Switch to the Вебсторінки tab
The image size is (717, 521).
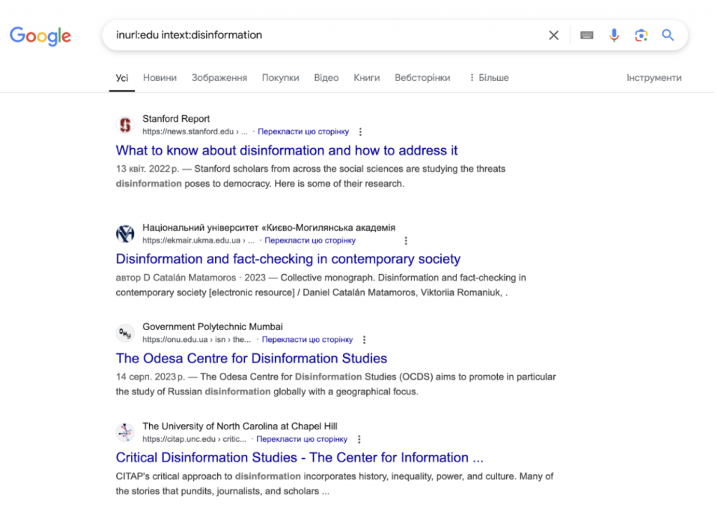coord(422,78)
